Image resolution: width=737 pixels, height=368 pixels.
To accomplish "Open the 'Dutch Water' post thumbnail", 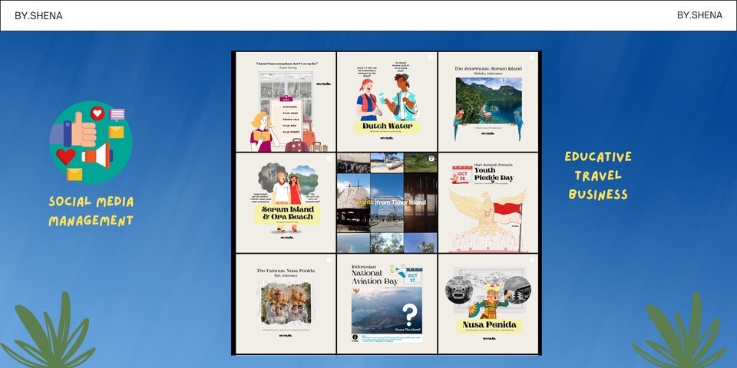I will click(x=387, y=102).
